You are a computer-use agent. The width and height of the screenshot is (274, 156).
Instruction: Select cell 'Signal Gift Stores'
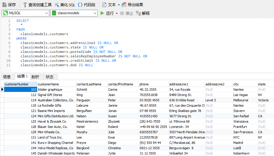pos(57,95)
